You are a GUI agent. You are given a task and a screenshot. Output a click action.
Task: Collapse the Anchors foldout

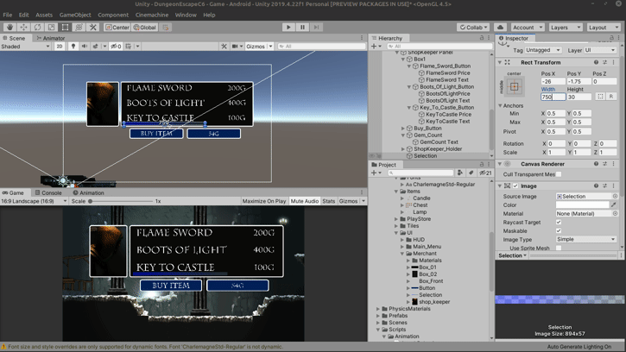coord(500,105)
